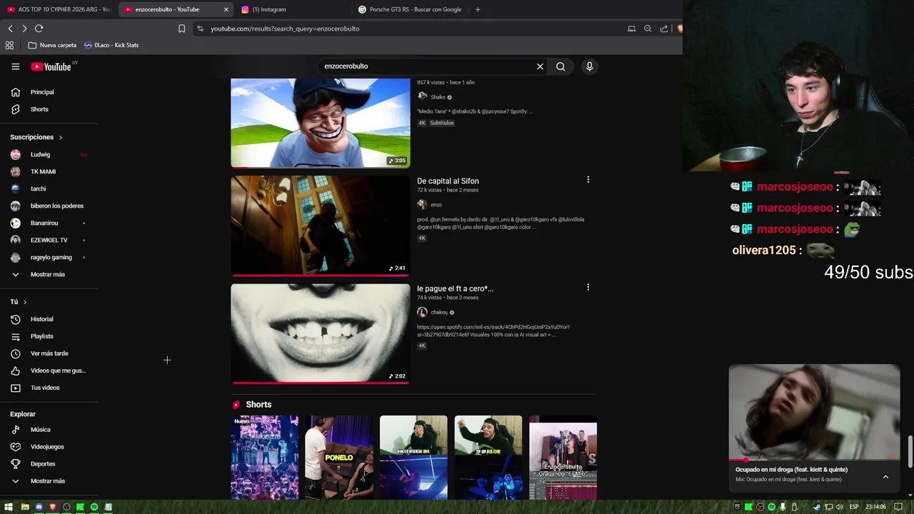Go to the YouTube home logo

51,66
